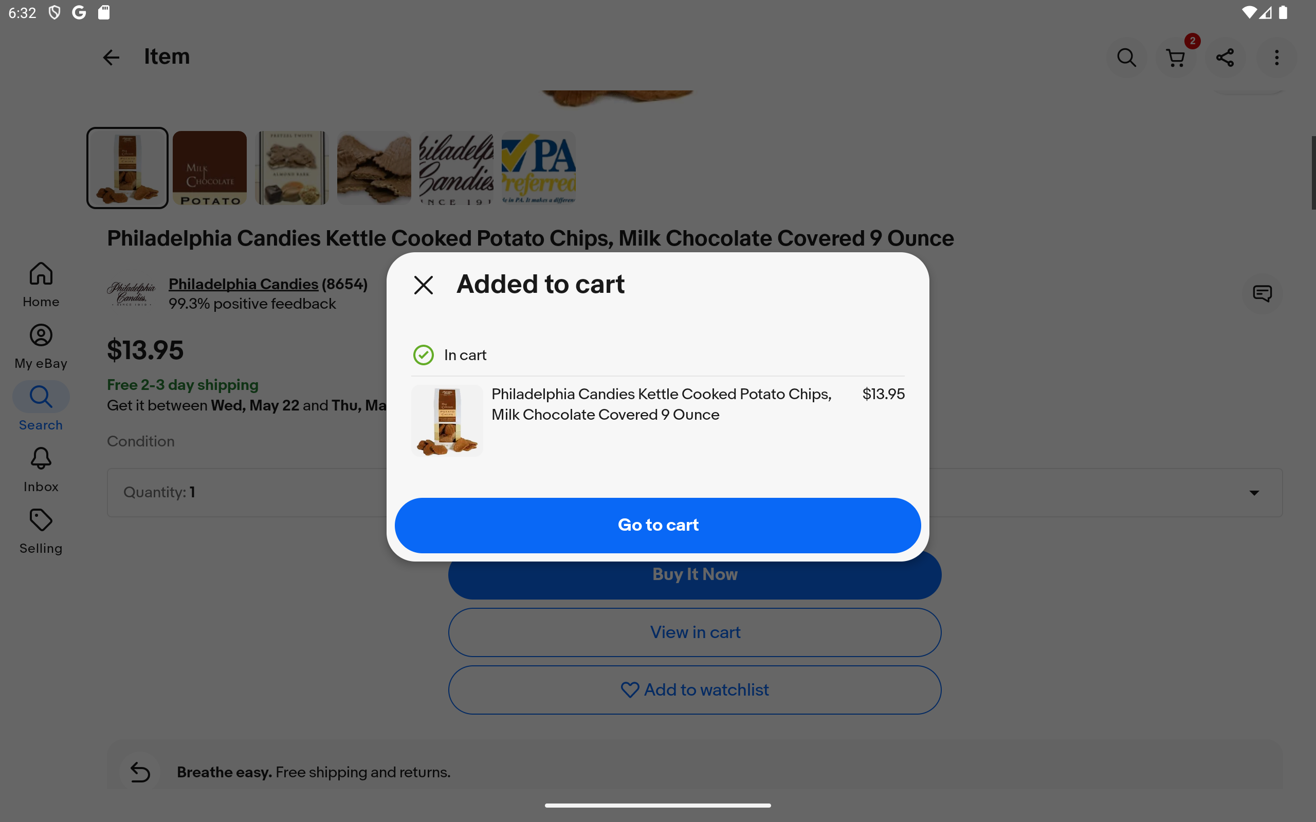Open My eBay in side navigation
The image size is (1316, 822).
click(x=41, y=347)
